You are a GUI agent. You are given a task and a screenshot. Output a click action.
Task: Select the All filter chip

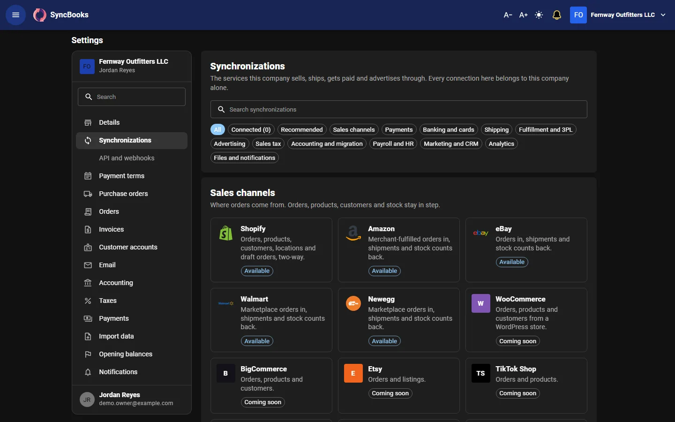coord(217,129)
